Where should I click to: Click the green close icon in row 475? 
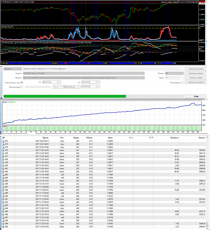point(3,150)
